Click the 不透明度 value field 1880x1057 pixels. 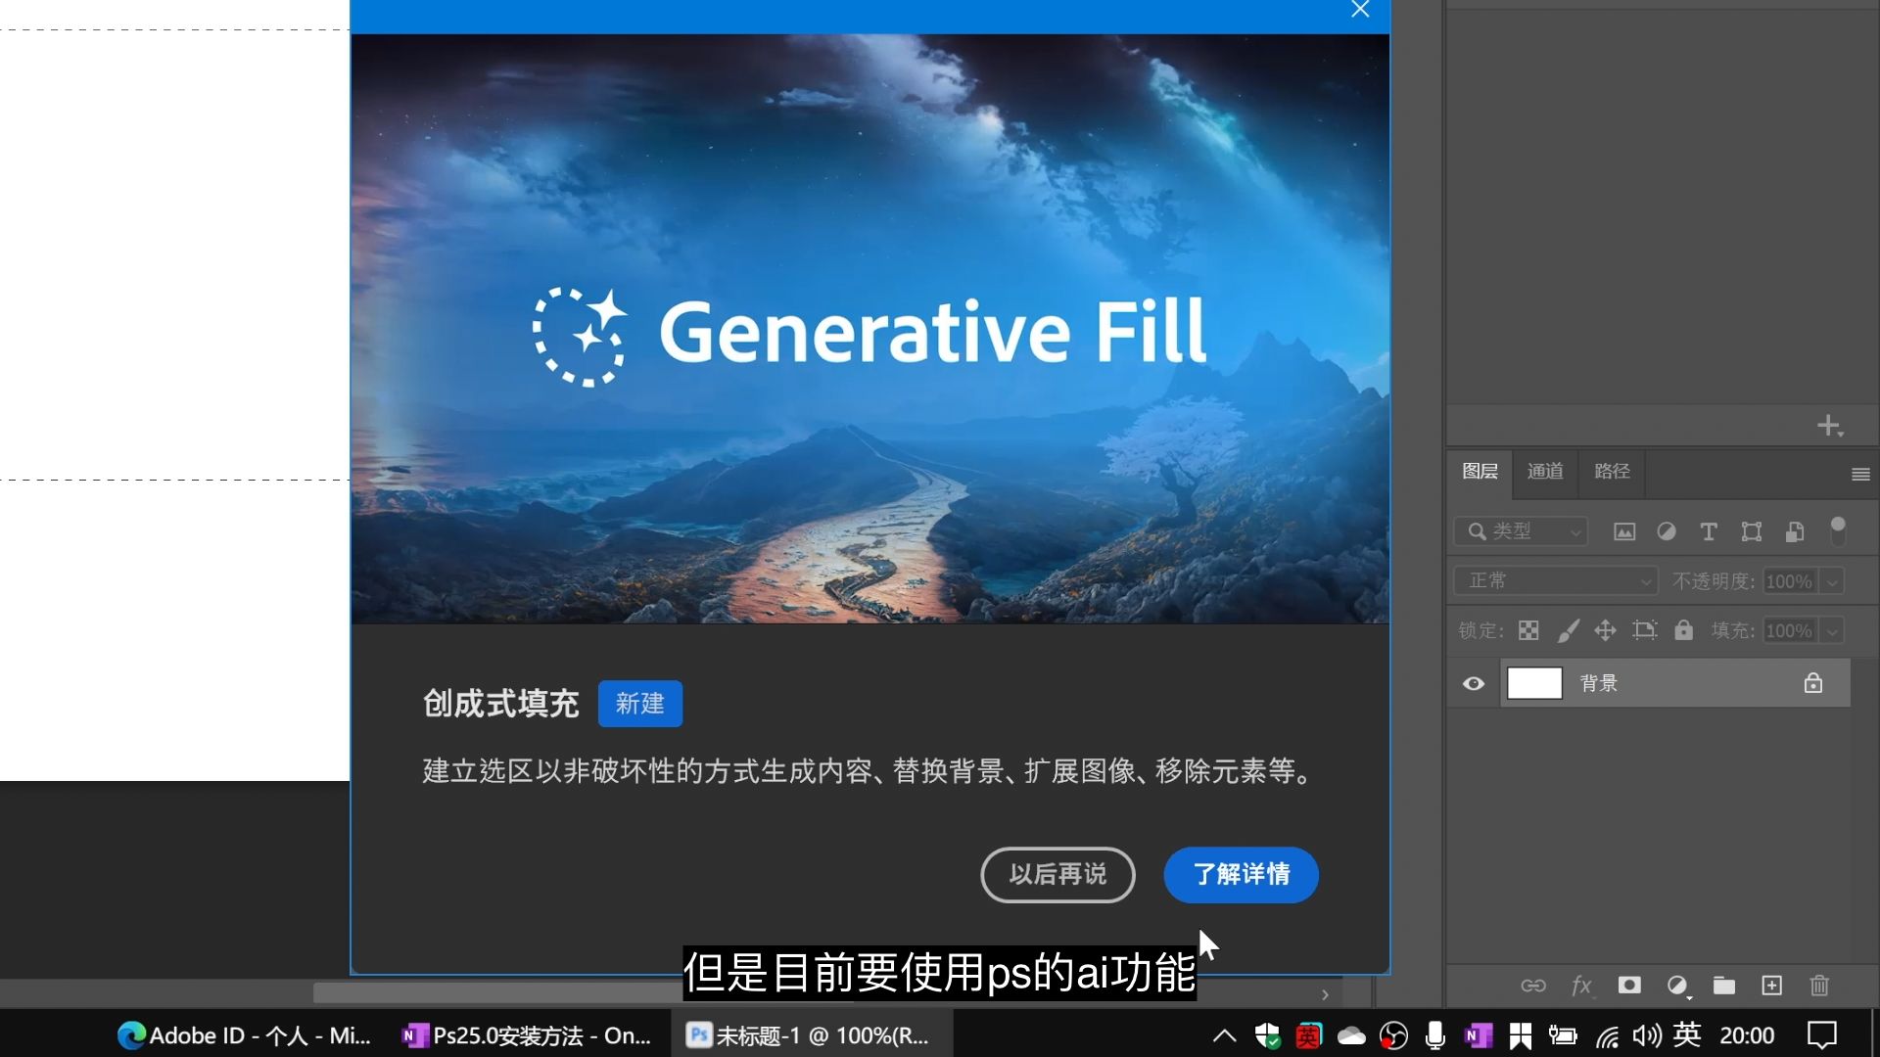tap(1789, 581)
